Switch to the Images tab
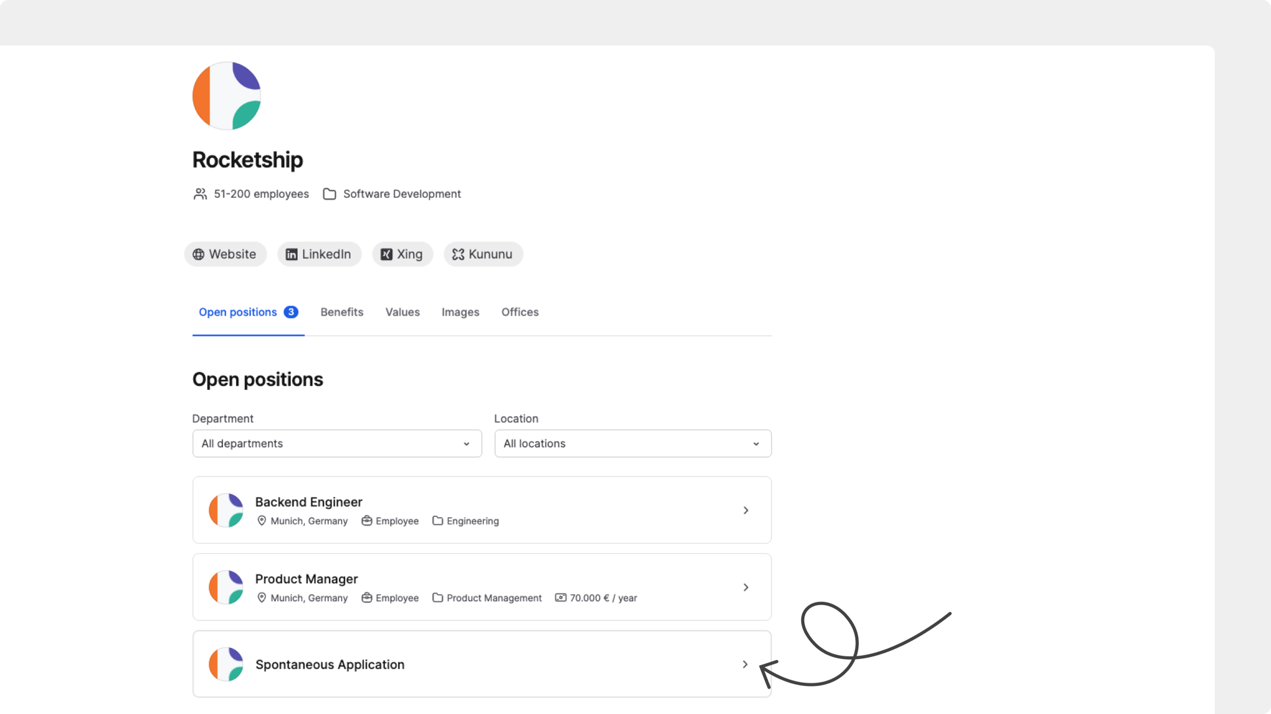Screen dimensions: 1271x714 tap(460, 312)
